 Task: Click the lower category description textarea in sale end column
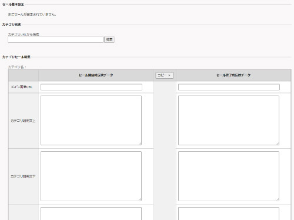(x=229, y=176)
